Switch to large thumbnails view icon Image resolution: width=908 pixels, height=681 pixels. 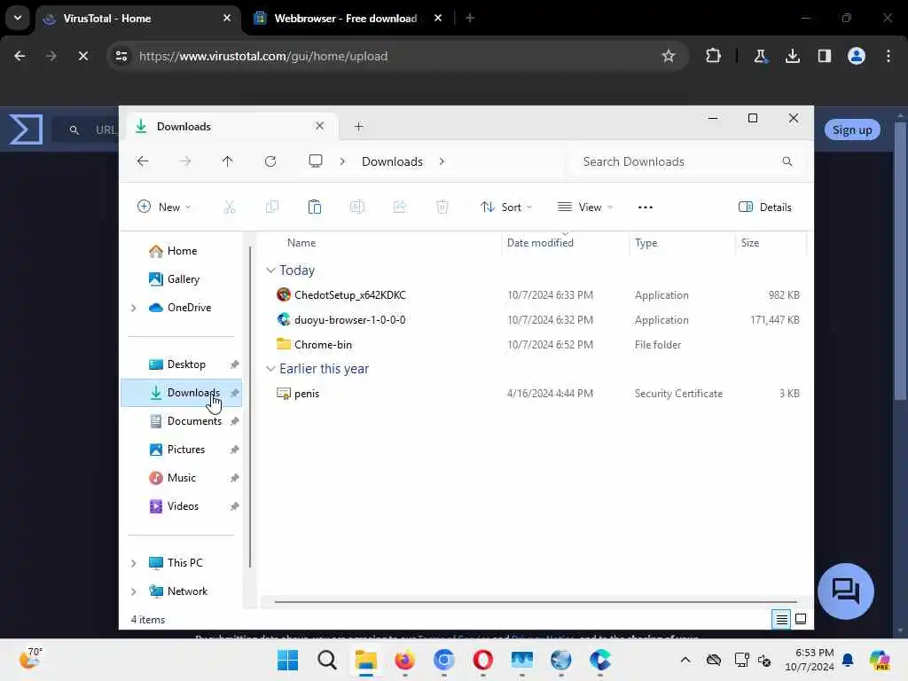pyautogui.click(x=801, y=619)
